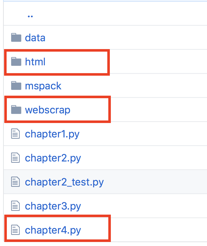Open the webscrap folder
The height and width of the screenshot is (246, 207).
click(47, 110)
